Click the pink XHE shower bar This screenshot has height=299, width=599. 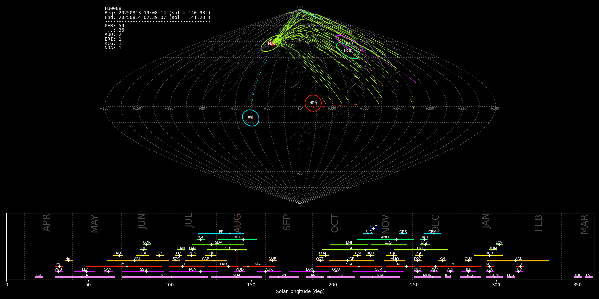coord(578,277)
